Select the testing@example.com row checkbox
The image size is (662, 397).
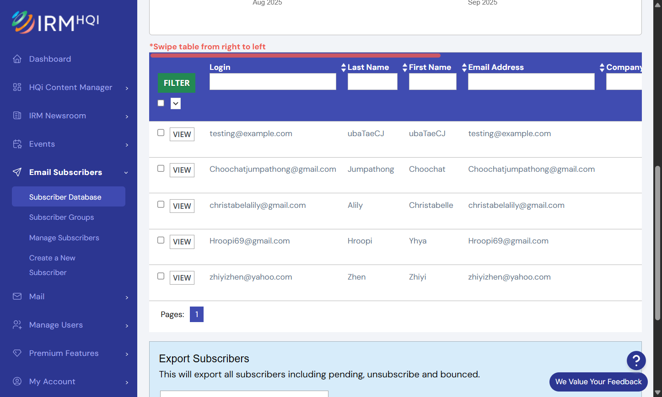(x=161, y=132)
